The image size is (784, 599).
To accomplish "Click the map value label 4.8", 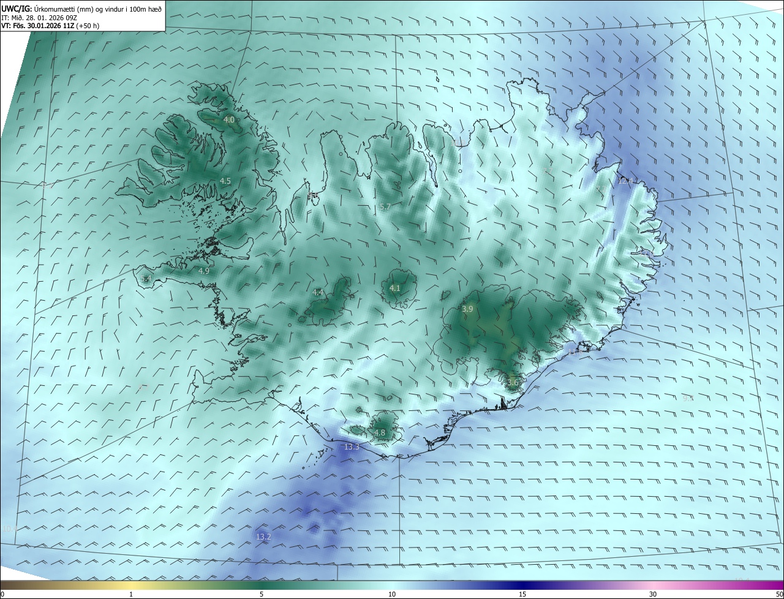I will (380, 432).
